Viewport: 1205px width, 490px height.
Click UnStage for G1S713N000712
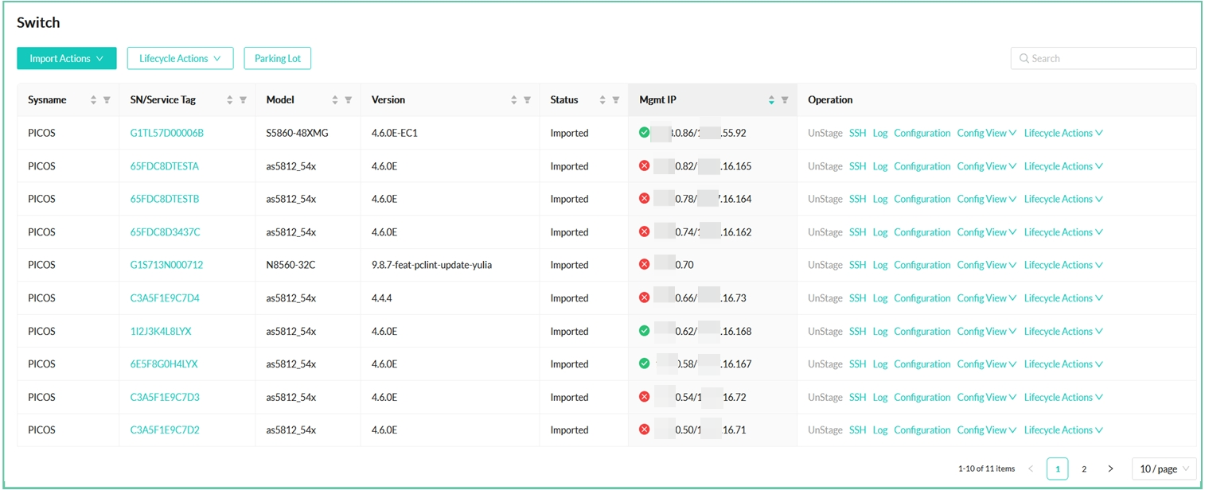click(x=825, y=265)
